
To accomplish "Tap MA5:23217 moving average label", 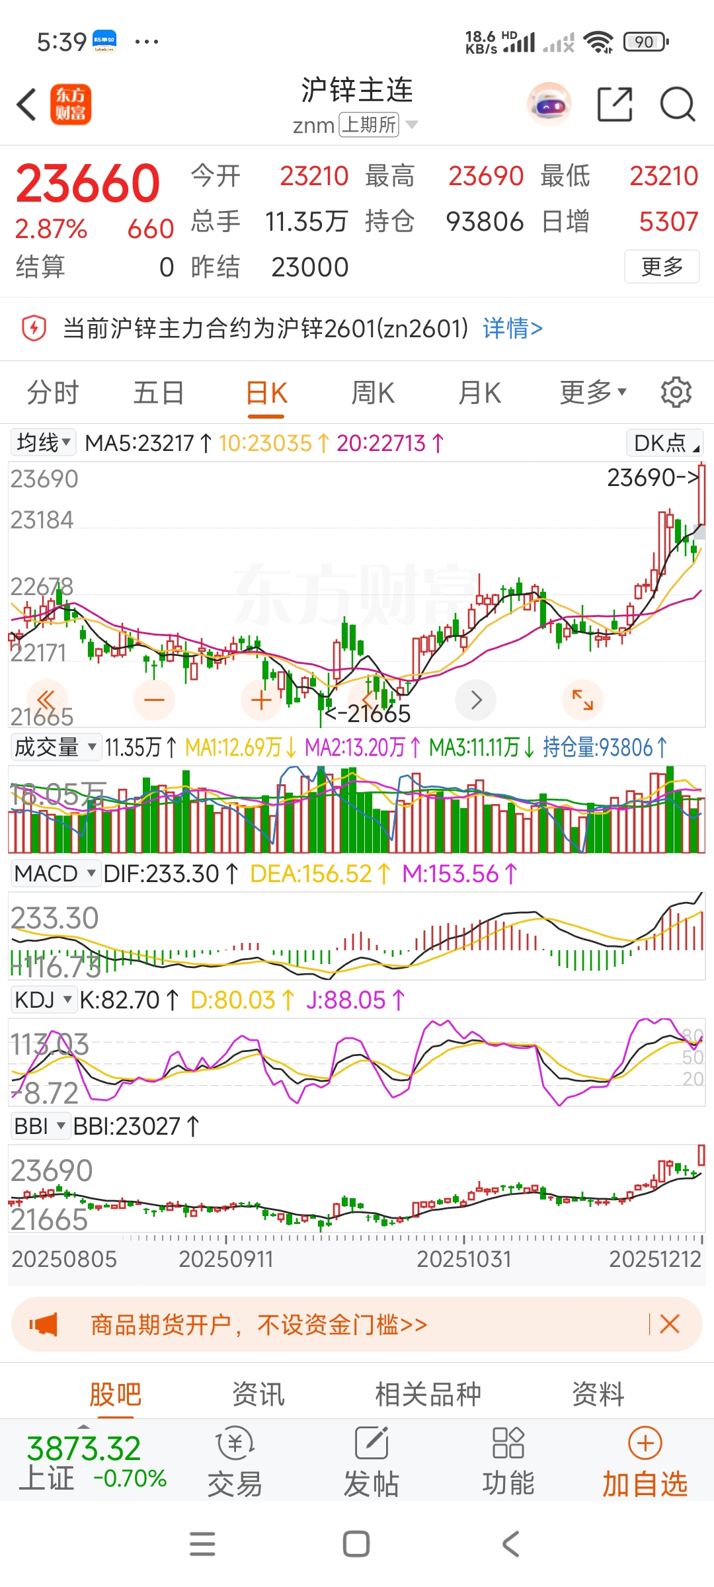I will coord(149,442).
